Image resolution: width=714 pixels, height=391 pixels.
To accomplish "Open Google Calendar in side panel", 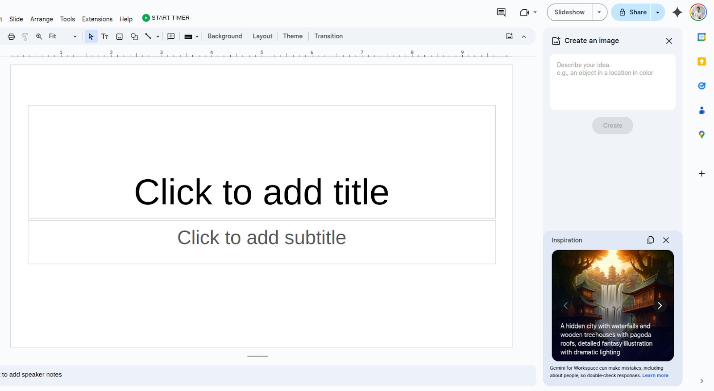I will point(702,37).
